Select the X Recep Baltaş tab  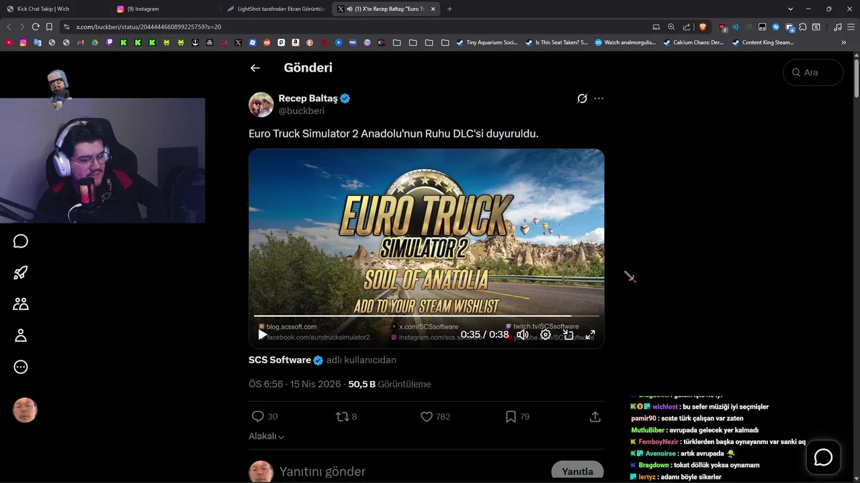point(387,9)
